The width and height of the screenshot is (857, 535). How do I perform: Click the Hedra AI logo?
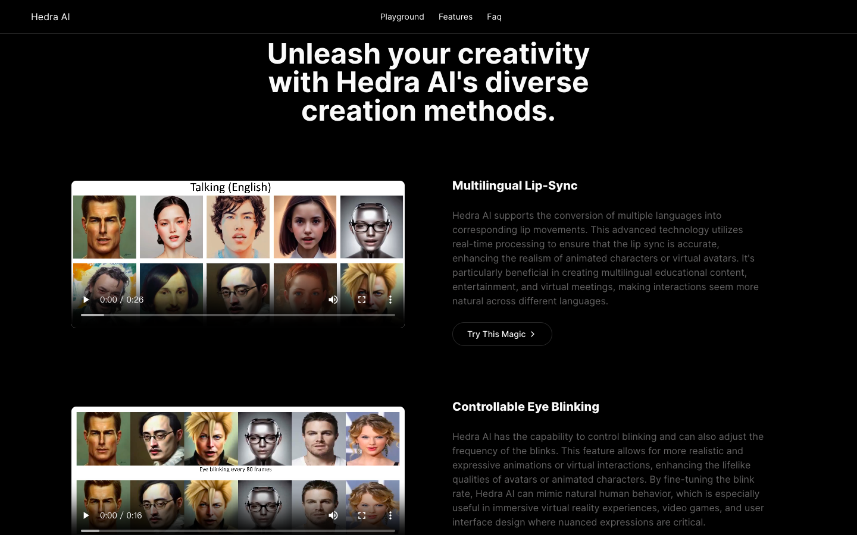coord(51,17)
